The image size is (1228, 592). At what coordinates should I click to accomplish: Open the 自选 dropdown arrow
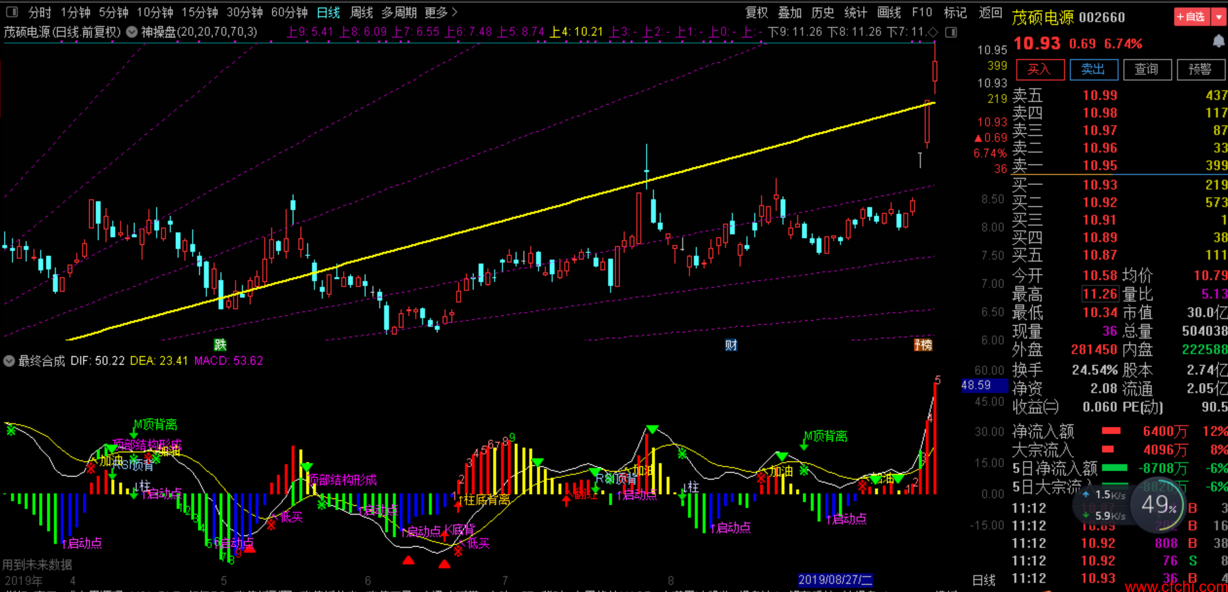(1218, 17)
